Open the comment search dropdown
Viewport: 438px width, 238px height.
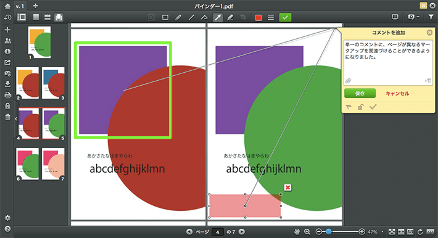(413, 17)
